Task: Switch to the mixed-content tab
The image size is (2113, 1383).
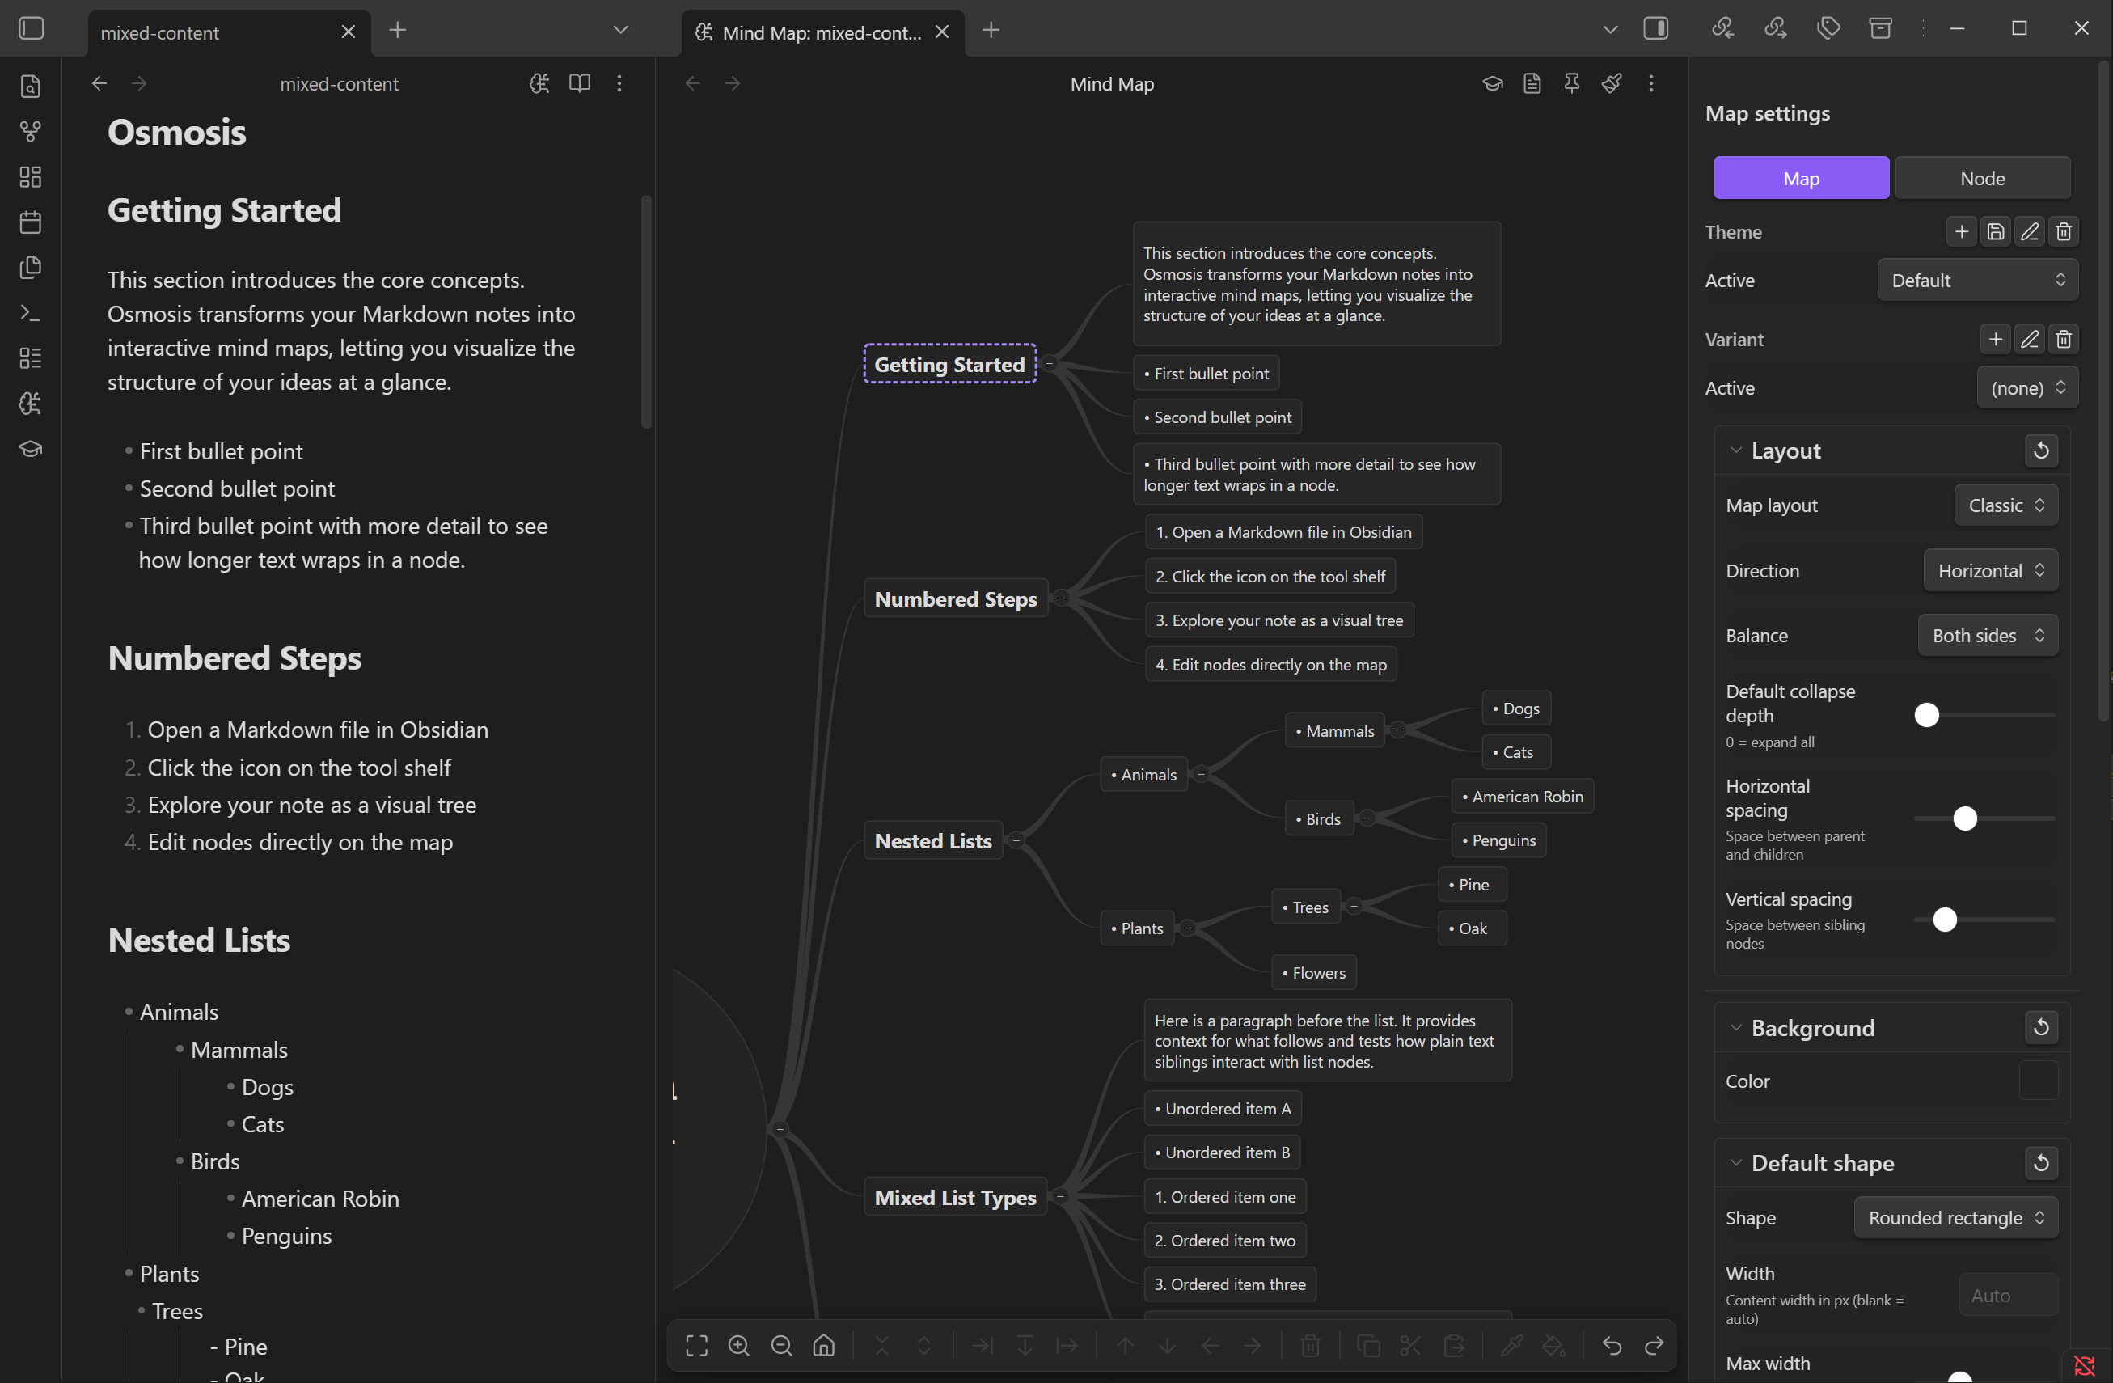Action: pyautogui.click(x=160, y=33)
